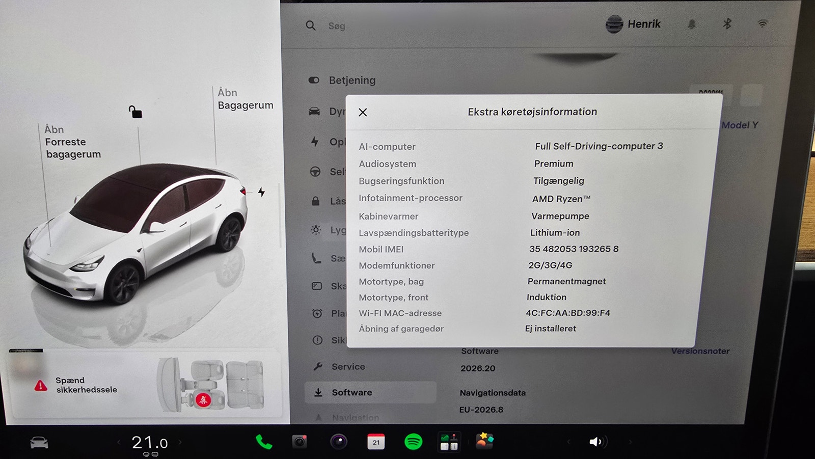This screenshot has height=459, width=815.
Task: Select the Service menu item
Action: click(x=339, y=366)
